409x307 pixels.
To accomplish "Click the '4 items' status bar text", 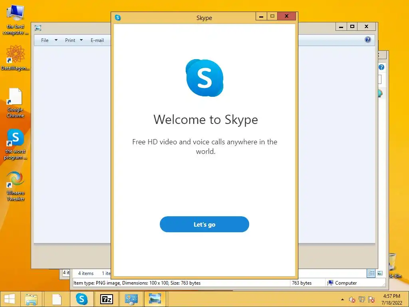I will point(86,273).
